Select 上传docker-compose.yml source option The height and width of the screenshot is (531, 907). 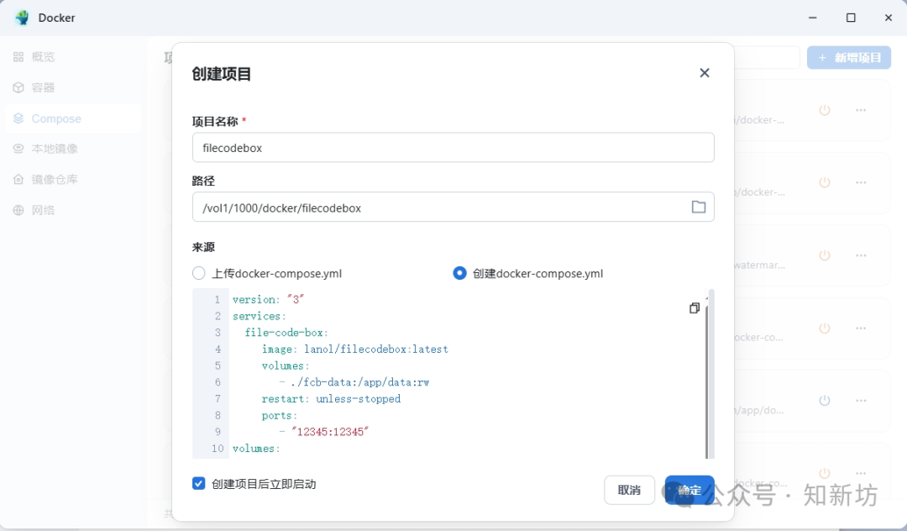tap(198, 273)
